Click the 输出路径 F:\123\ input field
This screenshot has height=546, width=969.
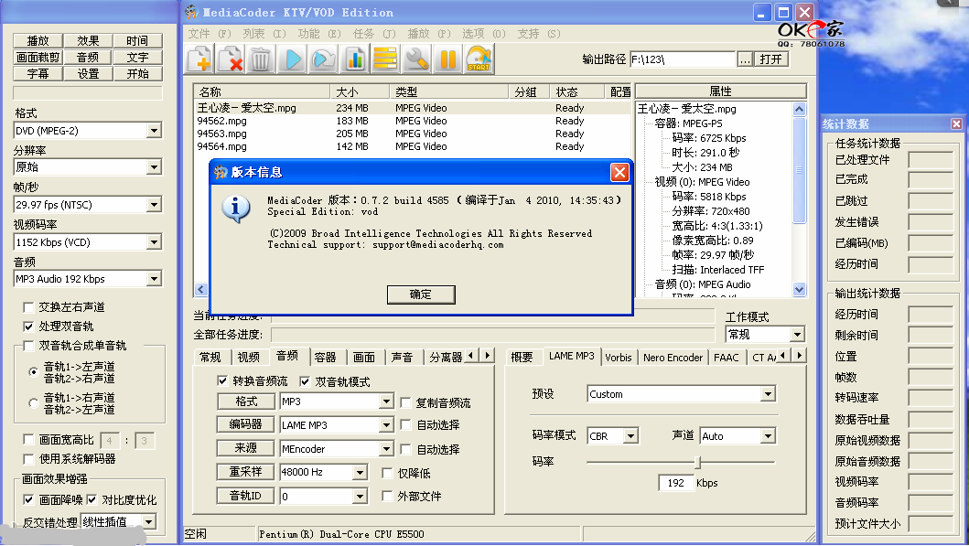[683, 59]
